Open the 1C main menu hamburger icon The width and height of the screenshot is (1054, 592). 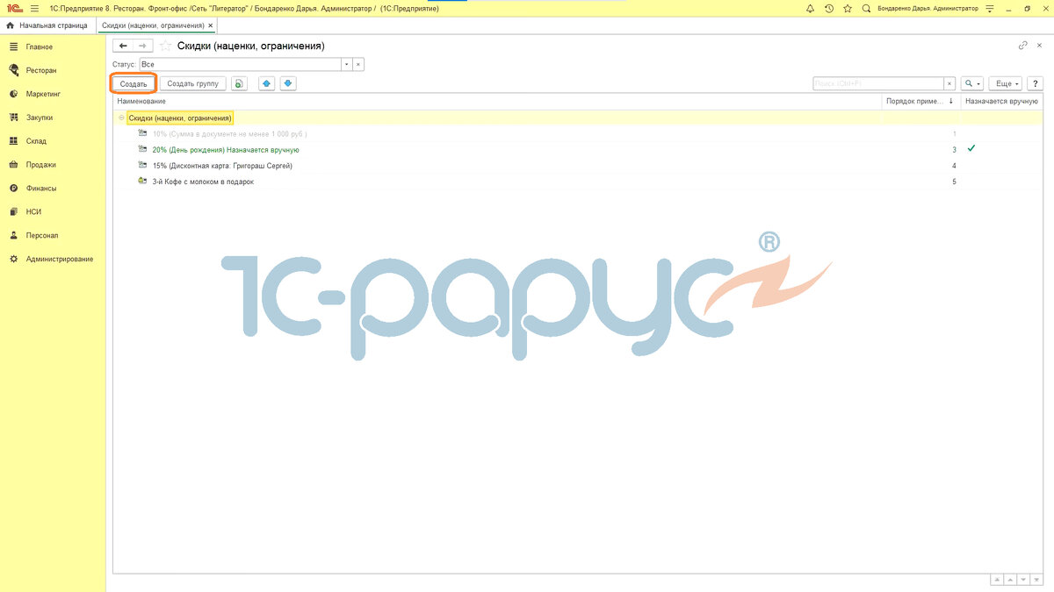[35, 8]
